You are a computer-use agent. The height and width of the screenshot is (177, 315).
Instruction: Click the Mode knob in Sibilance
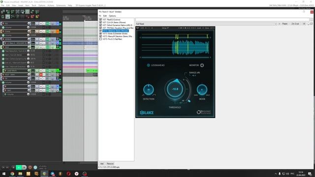[x=202, y=89]
